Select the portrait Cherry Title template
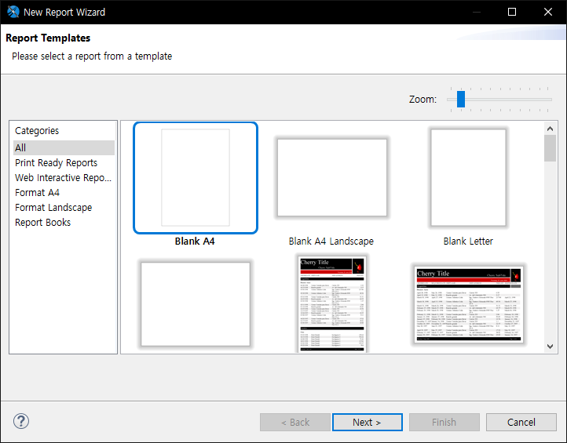The image size is (567, 443). tap(331, 303)
